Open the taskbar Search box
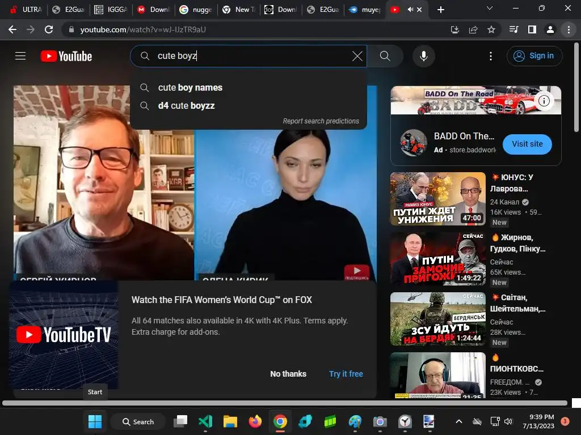 click(138, 421)
